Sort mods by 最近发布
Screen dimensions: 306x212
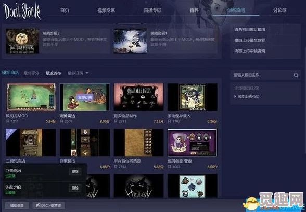(53, 73)
